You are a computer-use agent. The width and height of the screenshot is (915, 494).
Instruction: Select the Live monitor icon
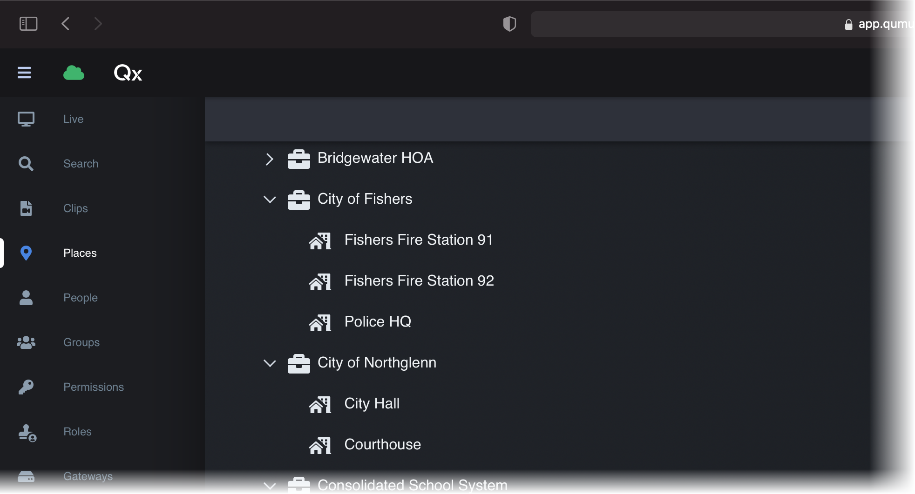click(26, 119)
